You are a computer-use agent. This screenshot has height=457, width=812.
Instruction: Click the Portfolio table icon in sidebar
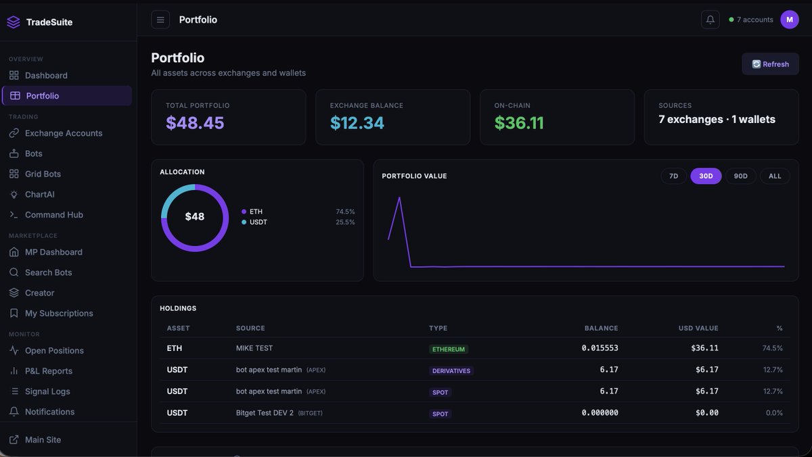tap(15, 96)
